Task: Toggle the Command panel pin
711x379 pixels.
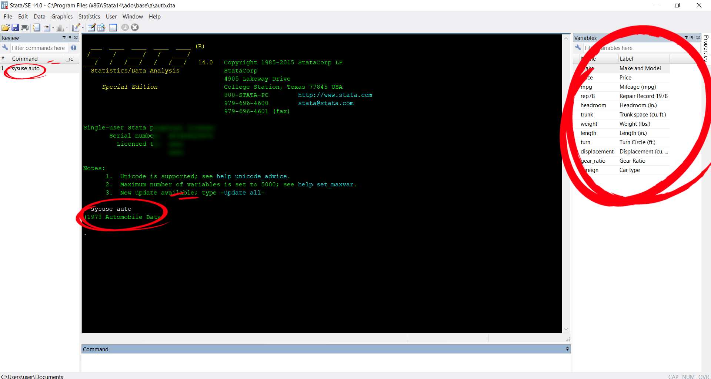Action: [x=567, y=349]
